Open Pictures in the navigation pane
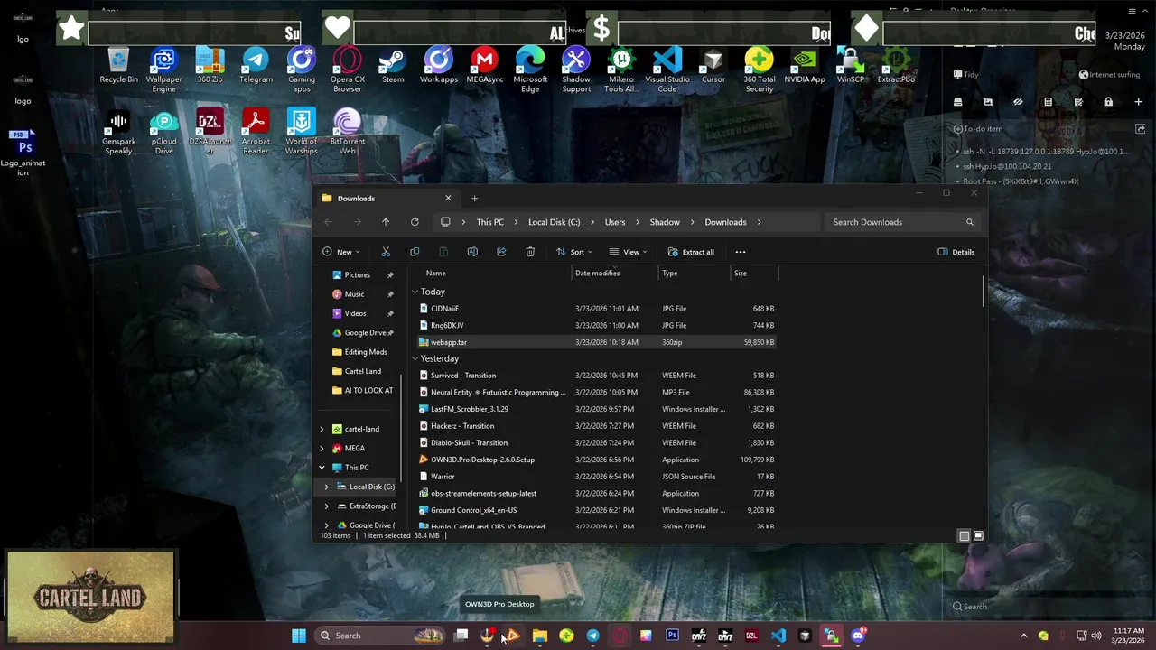The width and height of the screenshot is (1156, 650). click(x=358, y=275)
